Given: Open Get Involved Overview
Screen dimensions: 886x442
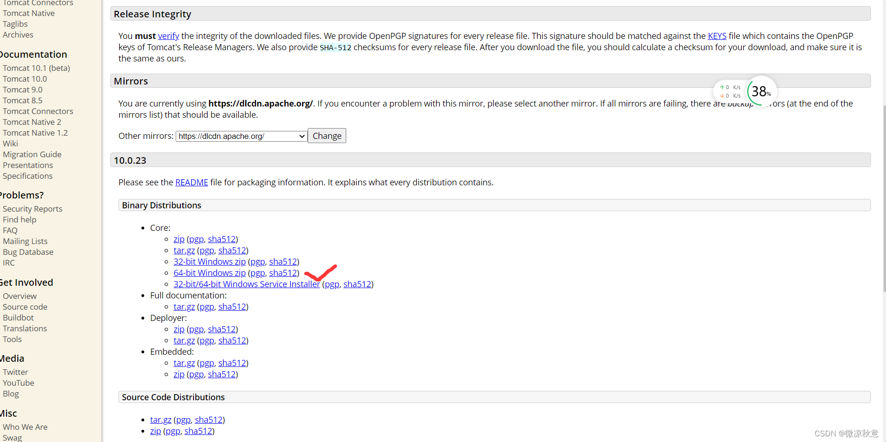Looking at the screenshot, I should (20, 296).
